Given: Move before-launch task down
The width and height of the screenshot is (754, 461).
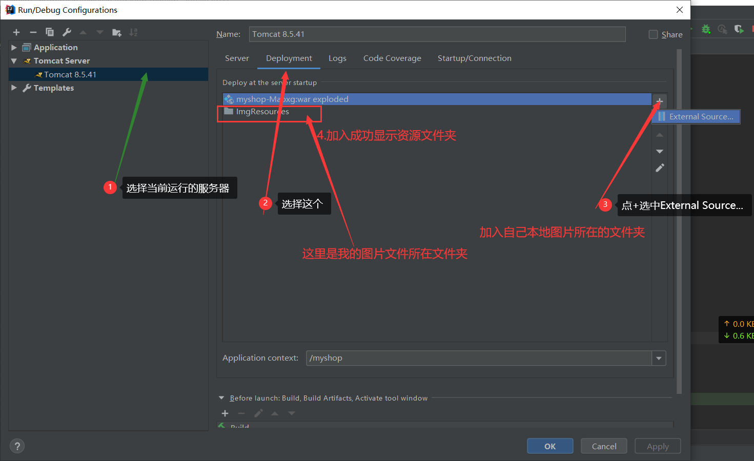Looking at the screenshot, I should pos(292,413).
